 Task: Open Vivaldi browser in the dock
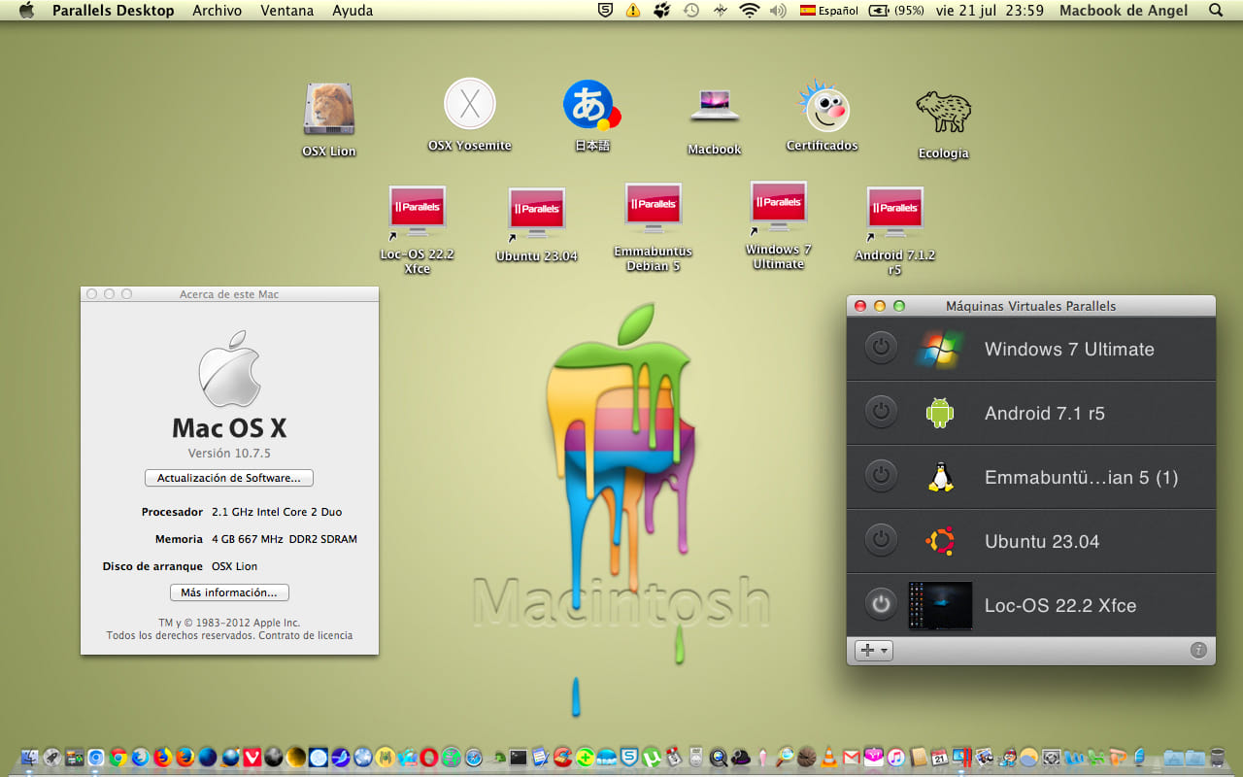point(252,758)
